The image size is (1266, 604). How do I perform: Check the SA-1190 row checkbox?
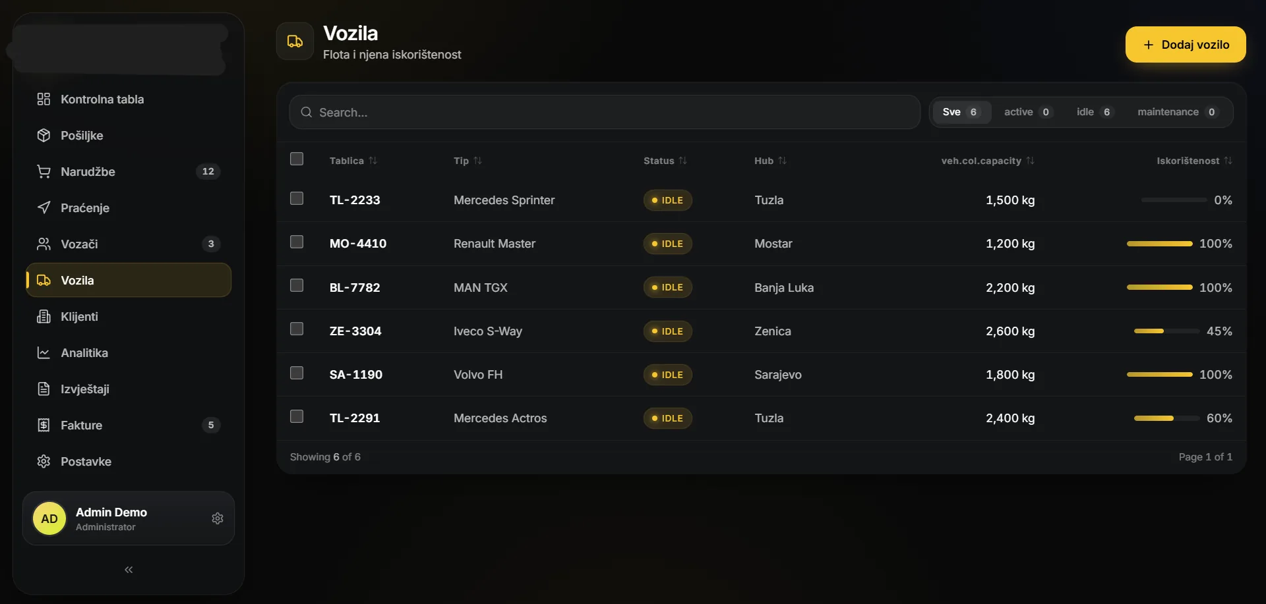coord(297,373)
